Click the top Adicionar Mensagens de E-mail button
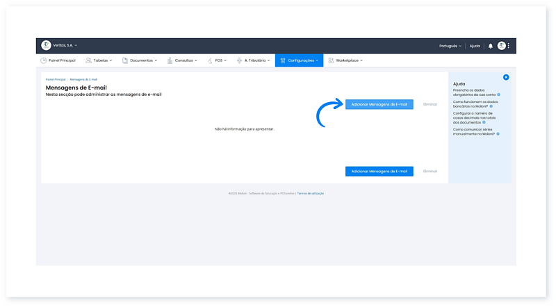 pyautogui.click(x=379, y=104)
